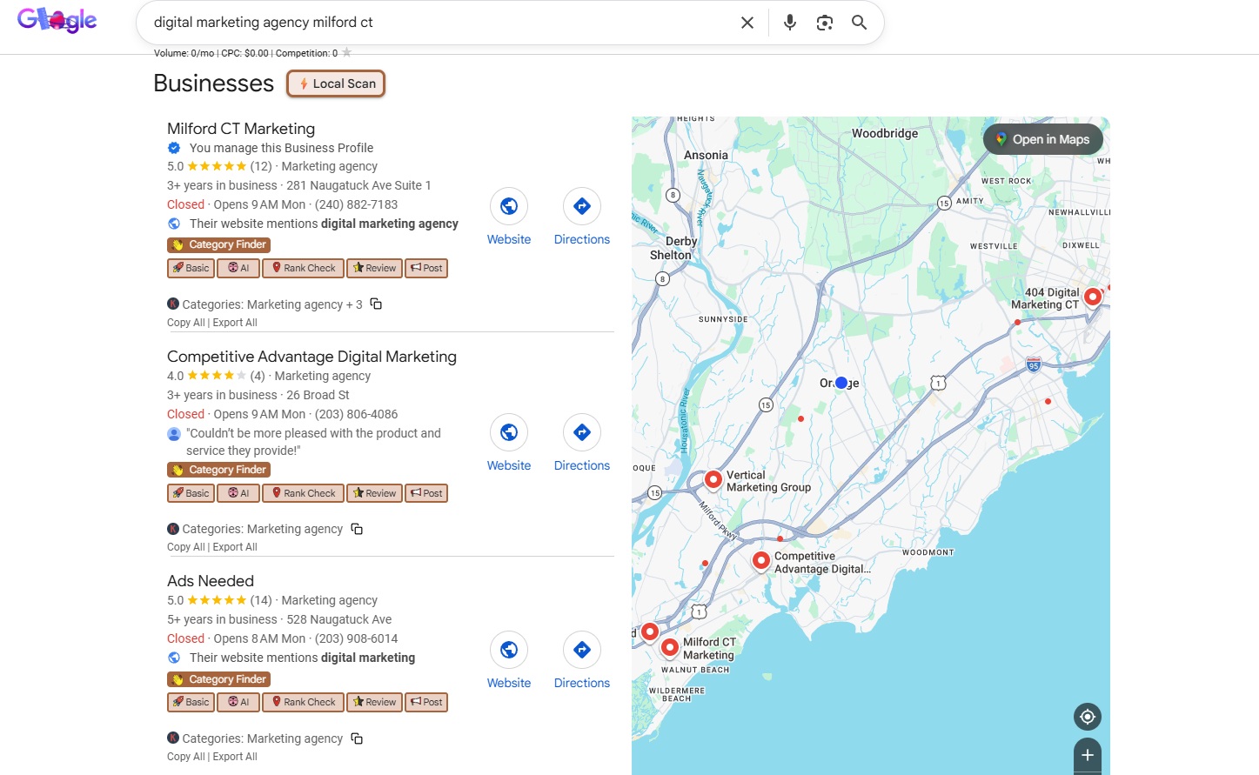Start voice search with the microphone icon
This screenshot has width=1259, height=775.
tap(789, 23)
